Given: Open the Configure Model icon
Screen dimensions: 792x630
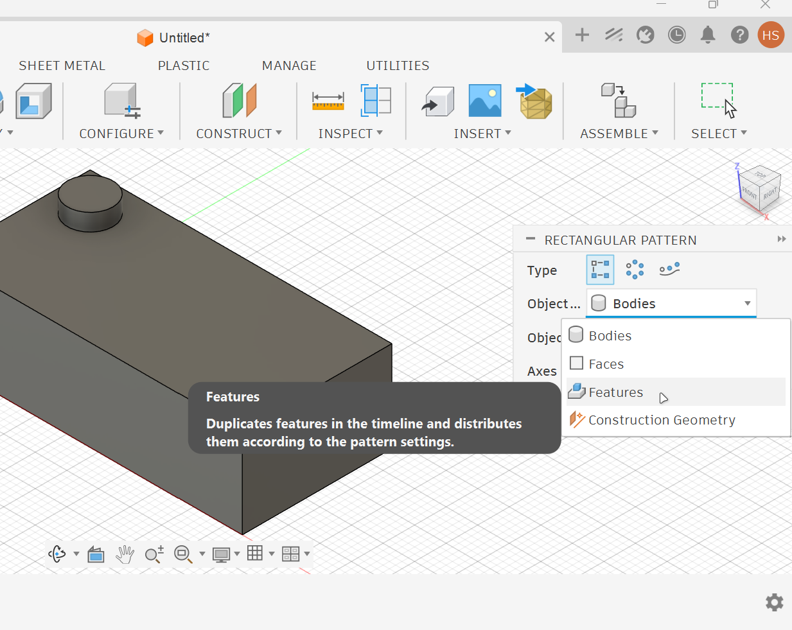Looking at the screenshot, I should pyautogui.click(x=122, y=101).
